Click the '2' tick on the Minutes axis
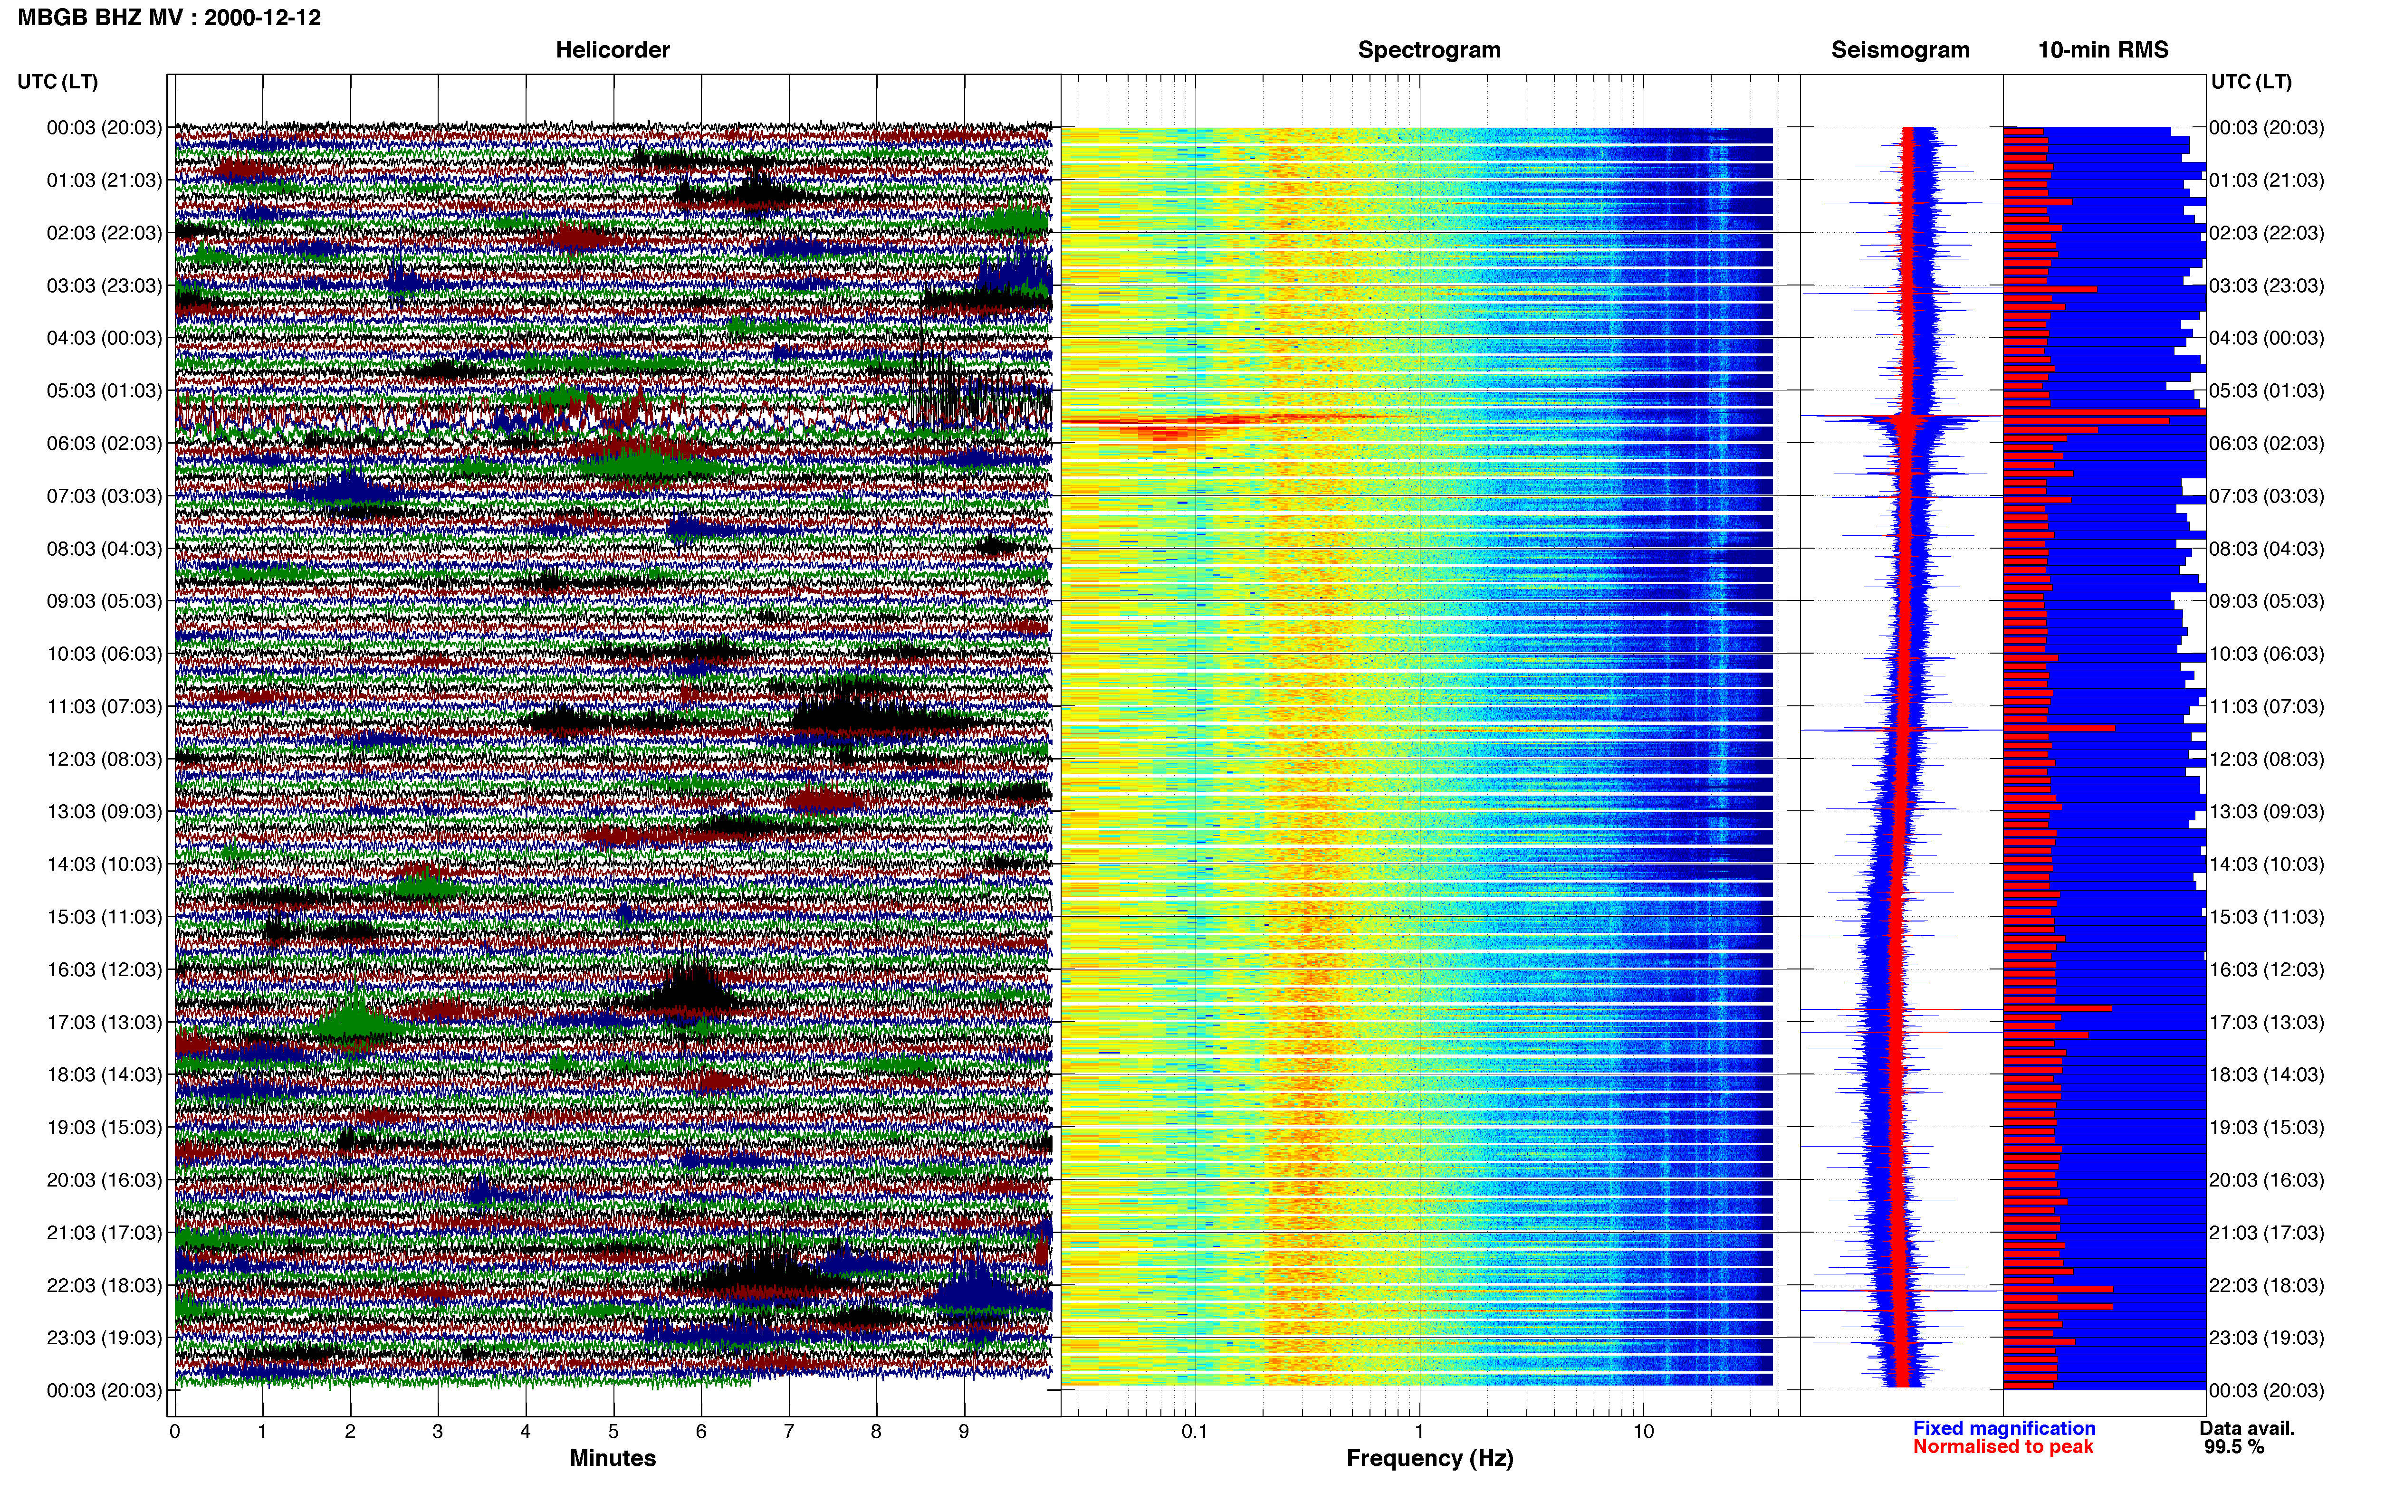This screenshot has height=1491, width=2385. coord(350,1431)
